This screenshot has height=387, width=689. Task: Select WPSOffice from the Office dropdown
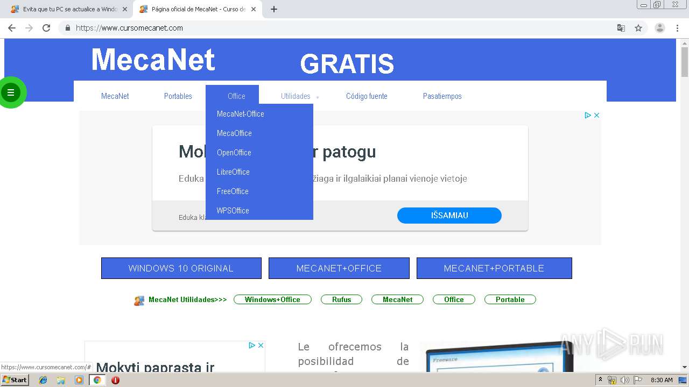point(259,211)
